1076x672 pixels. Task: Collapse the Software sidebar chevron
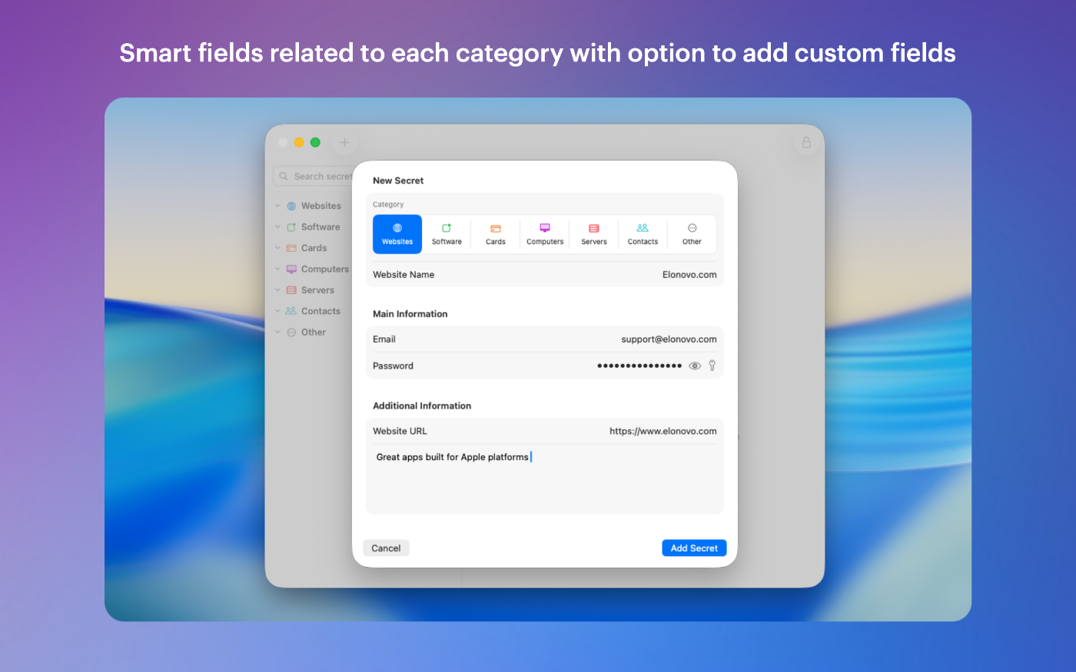pyautogui.click(x=278, y=227)
